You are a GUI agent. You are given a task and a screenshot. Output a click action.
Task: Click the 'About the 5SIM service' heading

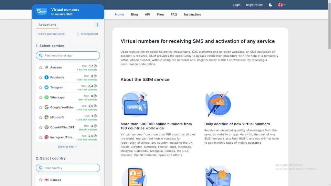[x=145, y=79]
